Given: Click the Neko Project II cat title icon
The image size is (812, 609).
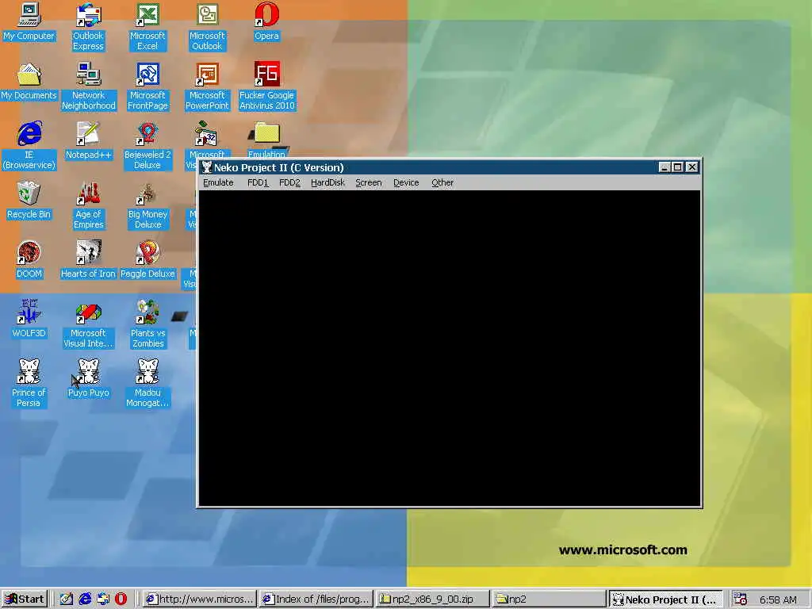Looking at the screenshot, I should (x=207, y=167).
